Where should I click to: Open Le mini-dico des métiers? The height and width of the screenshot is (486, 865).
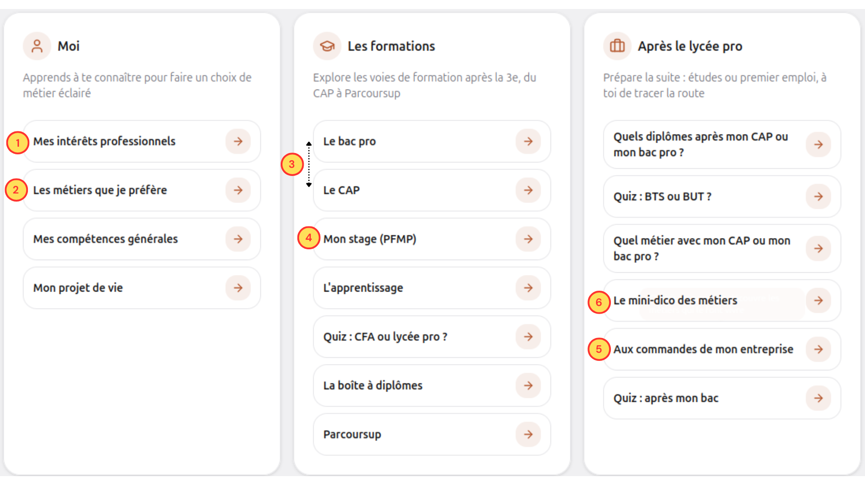pyautogui.click(x=722, y=301)
